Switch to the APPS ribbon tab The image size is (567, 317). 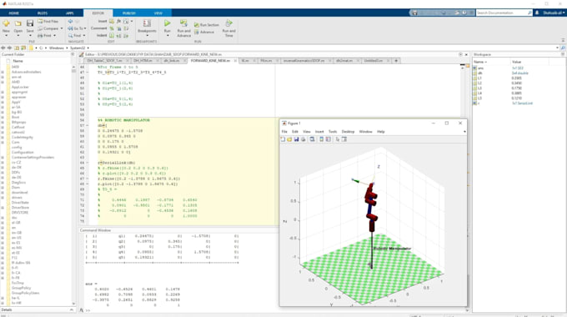69,13
